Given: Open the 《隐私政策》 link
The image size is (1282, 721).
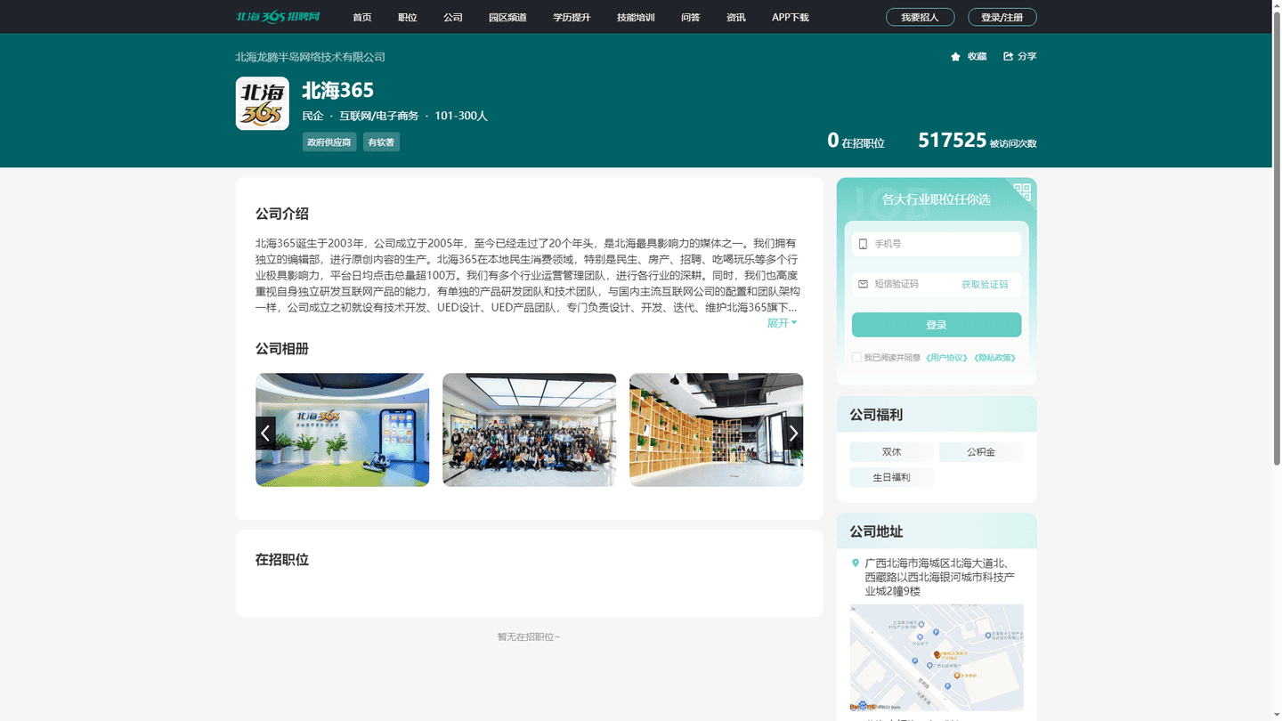Looking at the screenshot, I should 994,358.
